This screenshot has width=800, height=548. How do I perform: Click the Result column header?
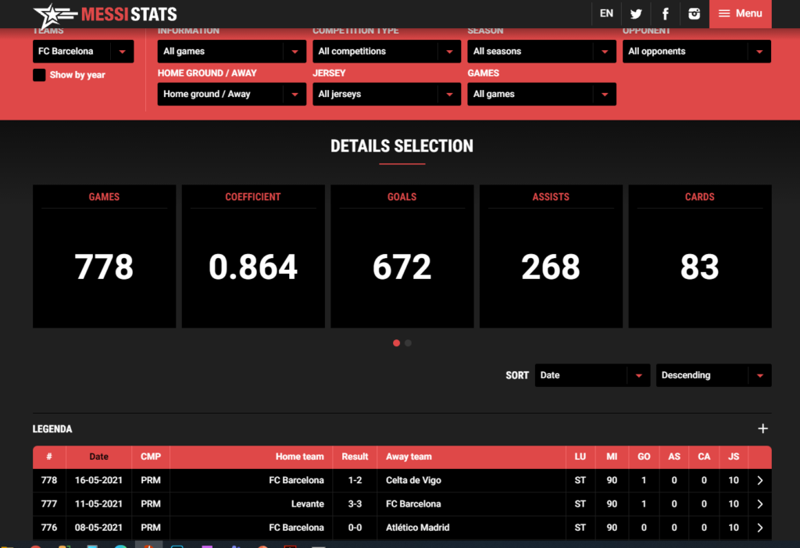(355, 457)
